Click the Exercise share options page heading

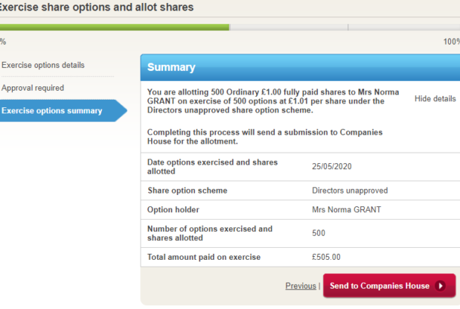tap(97, 7)
